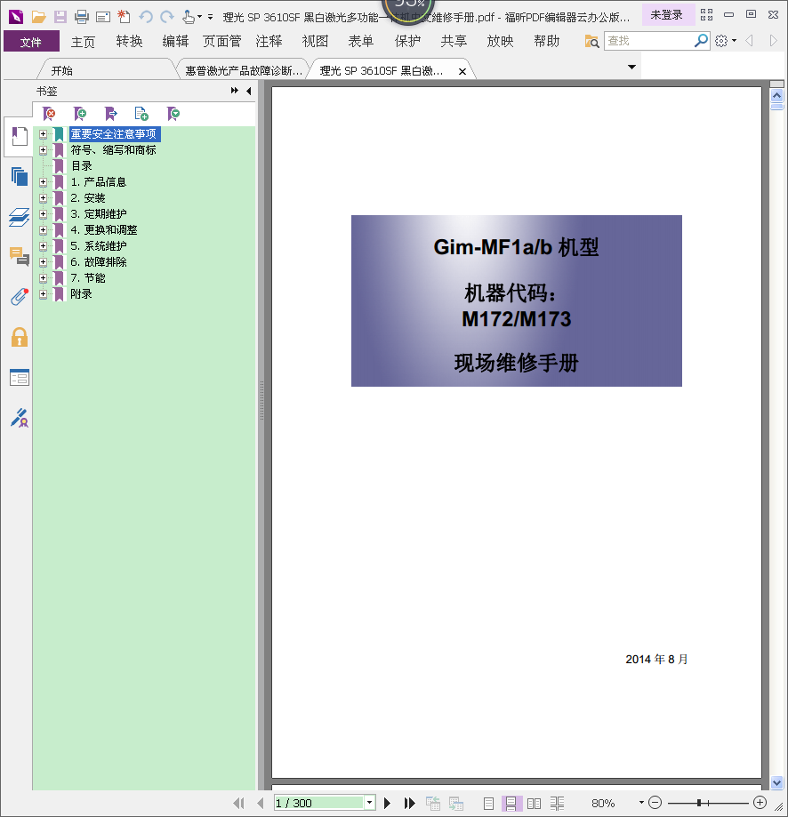Image resolution: width=788 pixels, height=817 pixels.
Task: Expand the 附录 bookmark node
Action: point(44,294)
